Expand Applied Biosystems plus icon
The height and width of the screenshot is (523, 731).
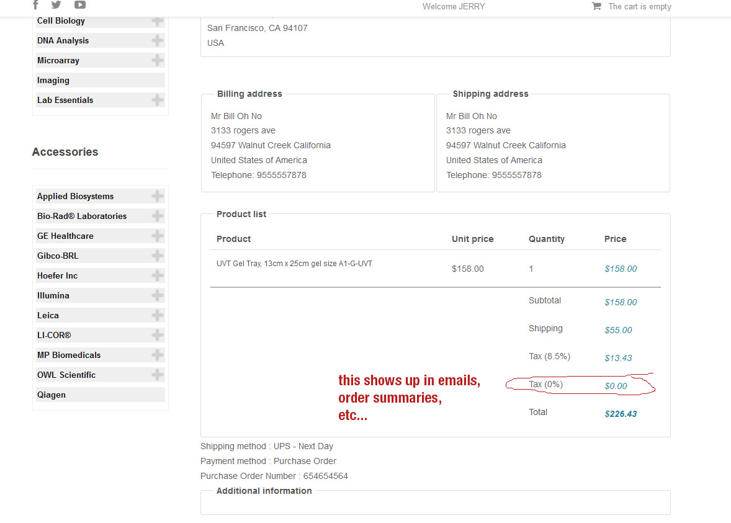158,196
